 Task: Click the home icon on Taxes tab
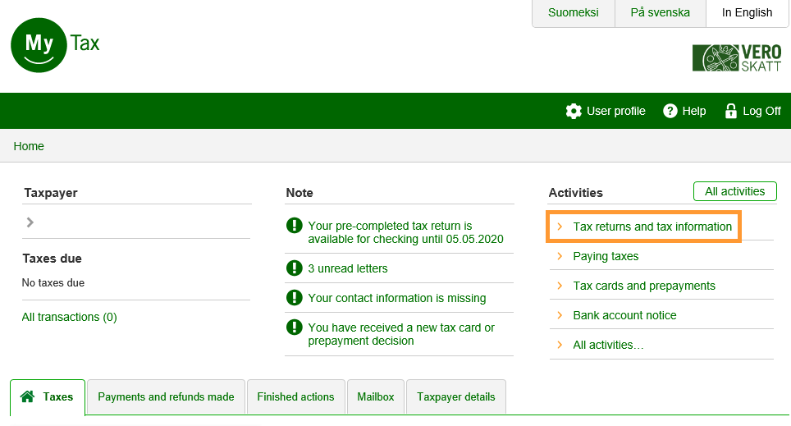28,396
